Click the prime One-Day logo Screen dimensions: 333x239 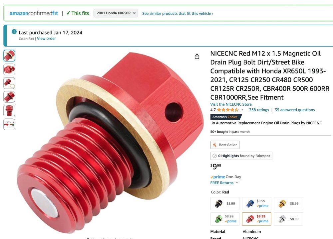218,177
